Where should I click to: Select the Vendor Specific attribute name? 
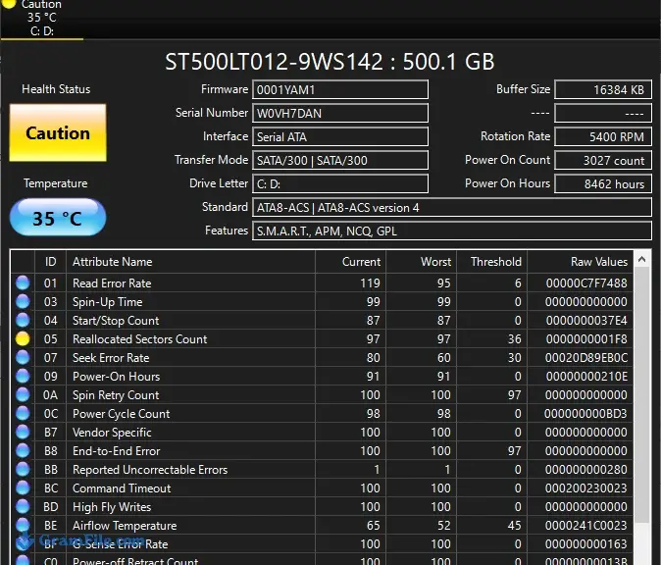112,433
